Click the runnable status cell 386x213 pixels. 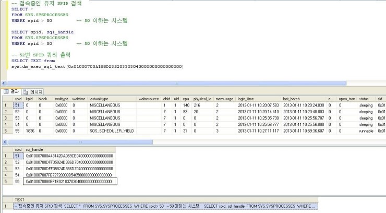coord(364,132)
